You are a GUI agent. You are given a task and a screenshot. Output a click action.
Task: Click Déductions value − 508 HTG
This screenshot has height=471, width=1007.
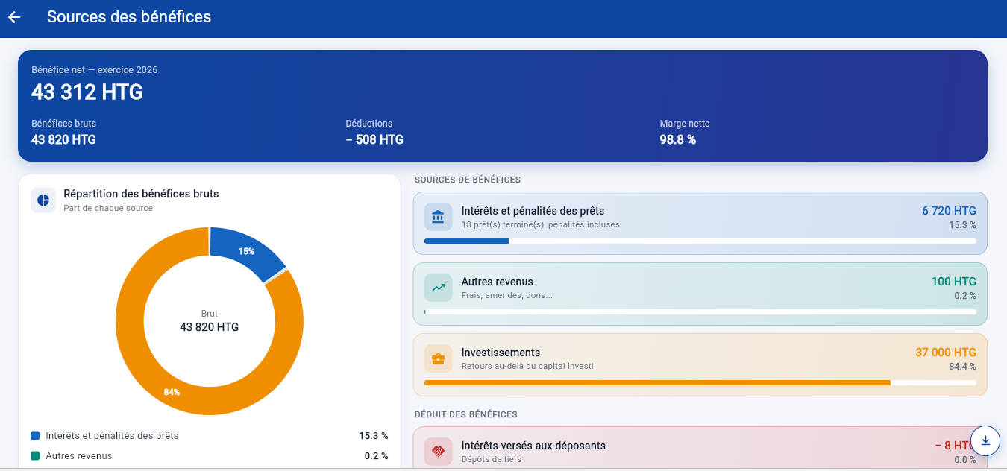click(374, 139)
